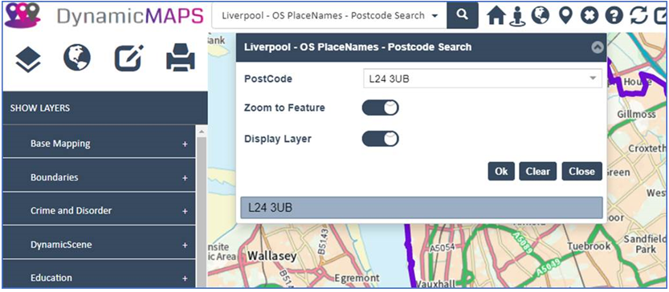Screen dimensions: 669x292
Task: Click the person location icon in toolbar
Action: coord(517,16)
